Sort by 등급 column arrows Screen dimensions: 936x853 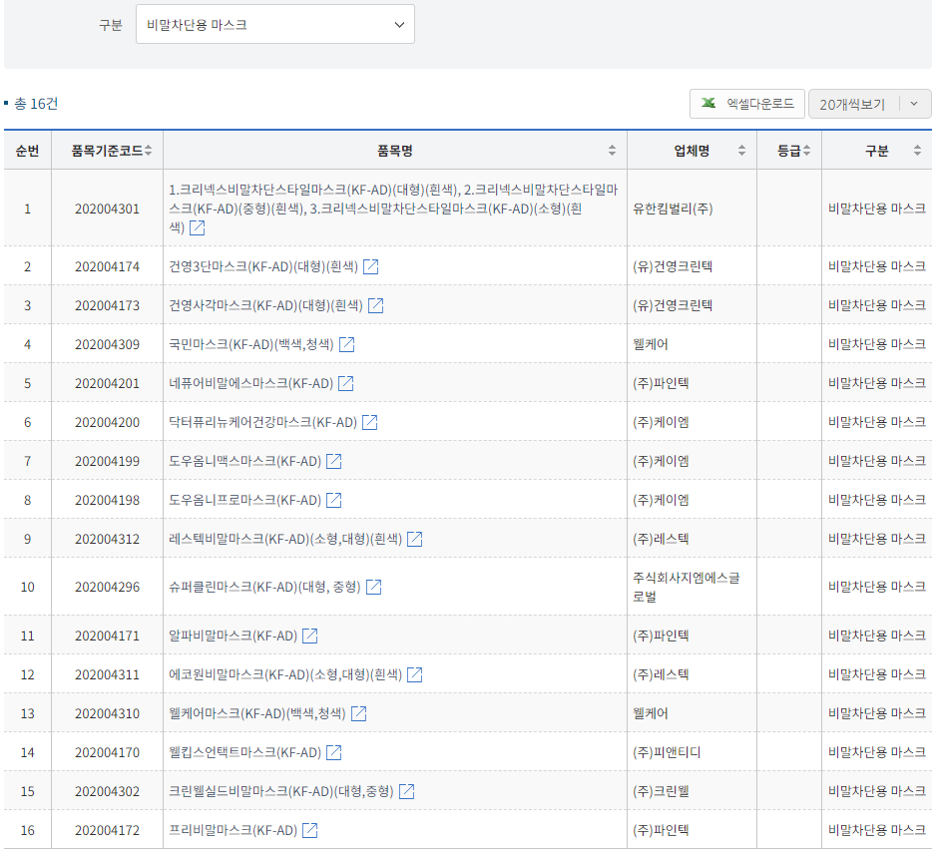pyautogui.click(x=806, y=151)
